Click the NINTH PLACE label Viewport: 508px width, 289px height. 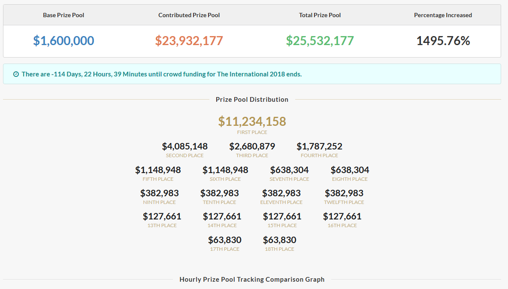click(x=160, y=202)
